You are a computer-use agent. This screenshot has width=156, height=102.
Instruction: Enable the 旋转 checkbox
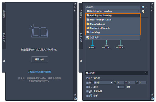pyautogui.click(x=87, y=87)
